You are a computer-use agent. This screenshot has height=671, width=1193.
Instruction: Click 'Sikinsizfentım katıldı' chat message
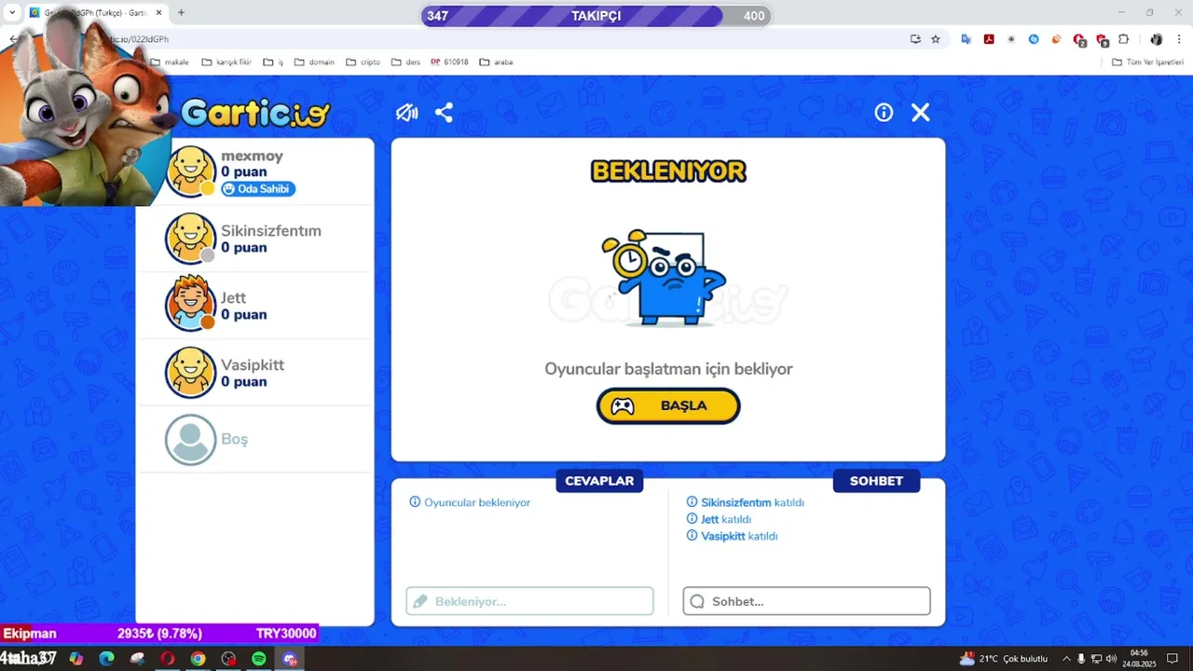[x=746, y=502]
